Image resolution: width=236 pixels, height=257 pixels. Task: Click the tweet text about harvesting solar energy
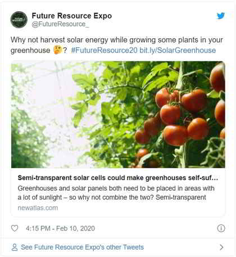(117, 45)
